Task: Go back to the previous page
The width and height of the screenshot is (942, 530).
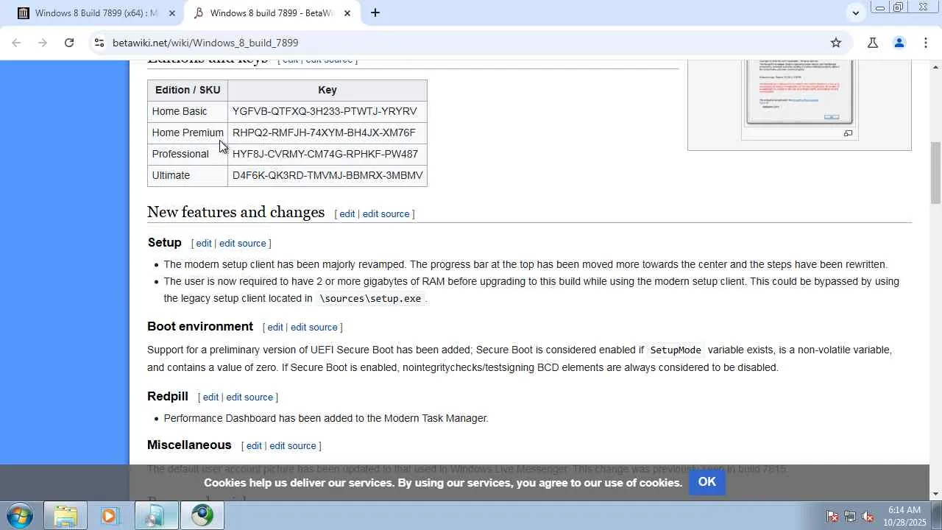Action: [16, 43]
